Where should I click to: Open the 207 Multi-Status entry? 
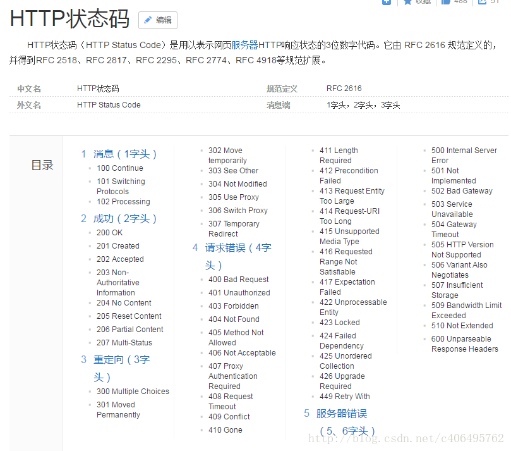pyautogui.click(x=124, y=343)
